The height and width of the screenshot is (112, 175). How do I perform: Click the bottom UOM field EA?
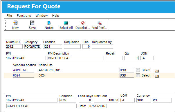(x=127, y=100)
